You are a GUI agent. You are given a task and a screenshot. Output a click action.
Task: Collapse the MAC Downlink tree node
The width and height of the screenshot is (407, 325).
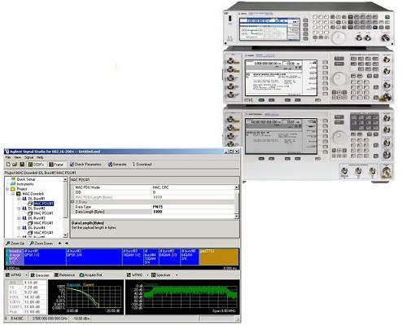pyautogui.click(x=13, y=194)
